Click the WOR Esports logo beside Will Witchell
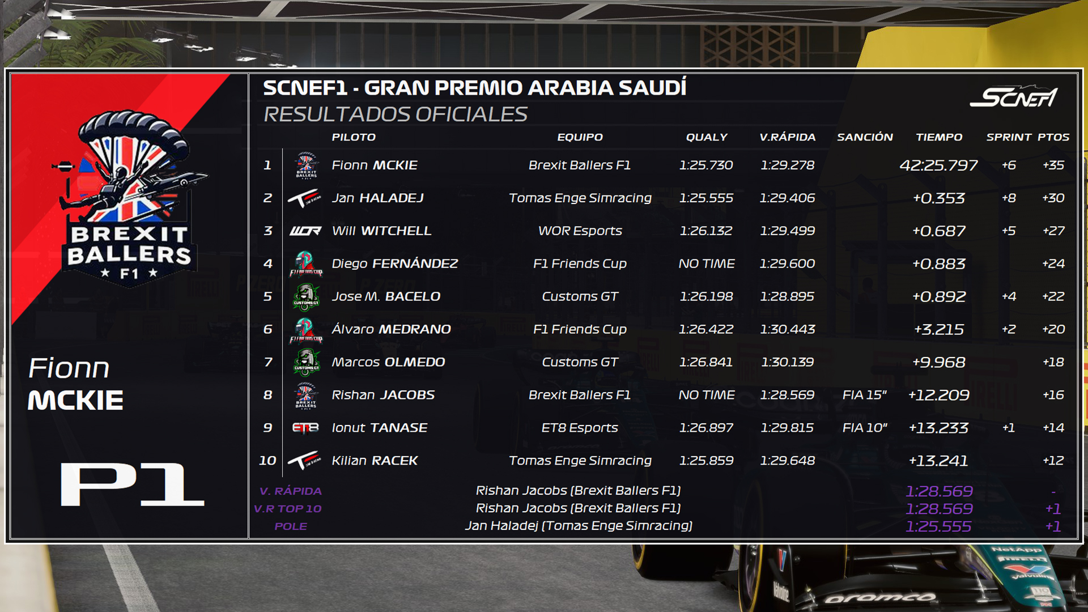This screenshot has width=1088, height=612. pos(305,231)
